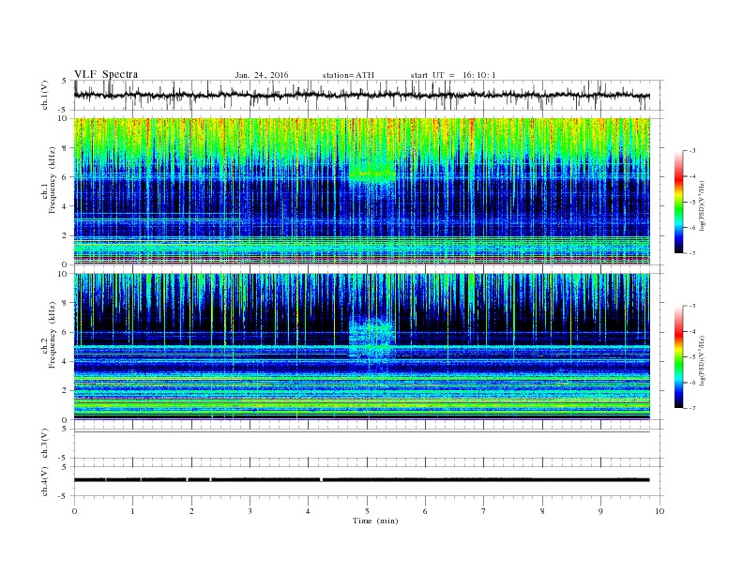The width and height of the screenshot is (743, 574).
Task: Click the "5" time axis tick label
Action: click(x=367, y=511)
